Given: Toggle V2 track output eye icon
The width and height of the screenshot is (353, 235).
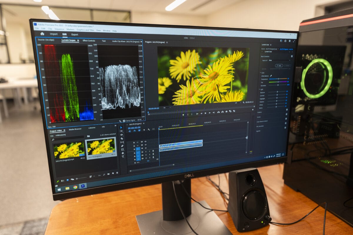Looking at the screenshot, I should (146, 145).
